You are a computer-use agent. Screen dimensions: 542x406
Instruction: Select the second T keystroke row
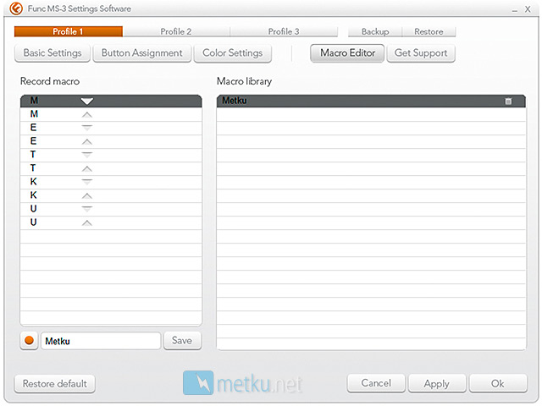(x=111, y=168)
